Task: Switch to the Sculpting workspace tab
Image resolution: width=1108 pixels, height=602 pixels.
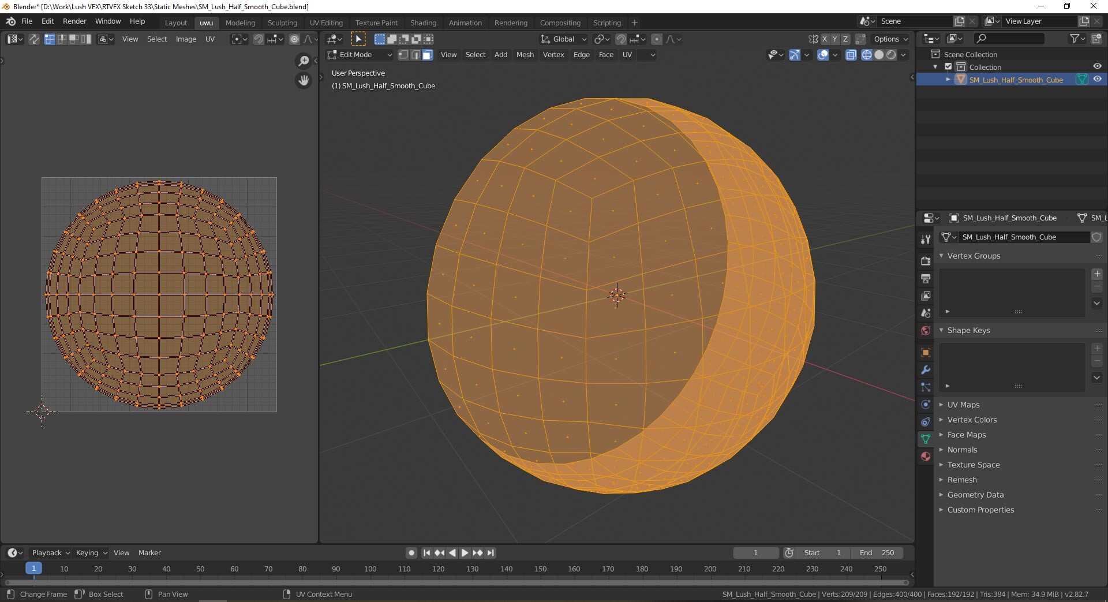Action: pyautogui.click(x=282, y=23)
